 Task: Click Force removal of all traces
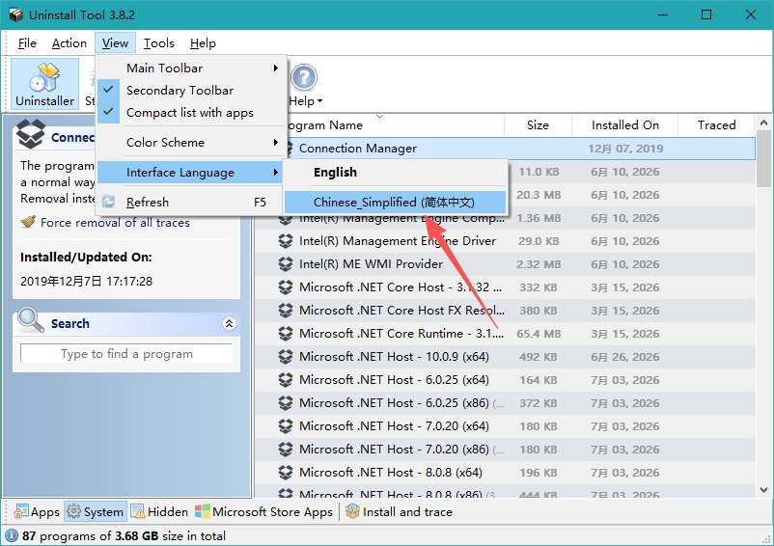coord(115,223)
